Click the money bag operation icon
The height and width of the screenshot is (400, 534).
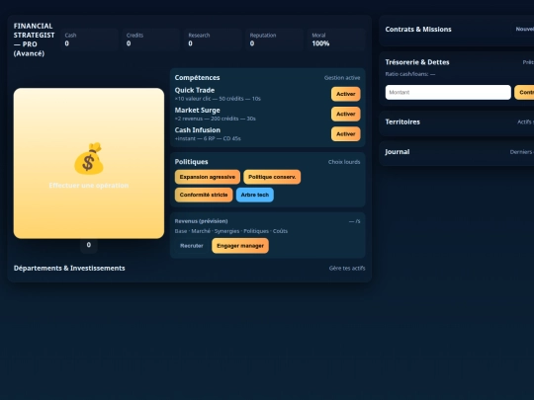click(x=89, y=158)
